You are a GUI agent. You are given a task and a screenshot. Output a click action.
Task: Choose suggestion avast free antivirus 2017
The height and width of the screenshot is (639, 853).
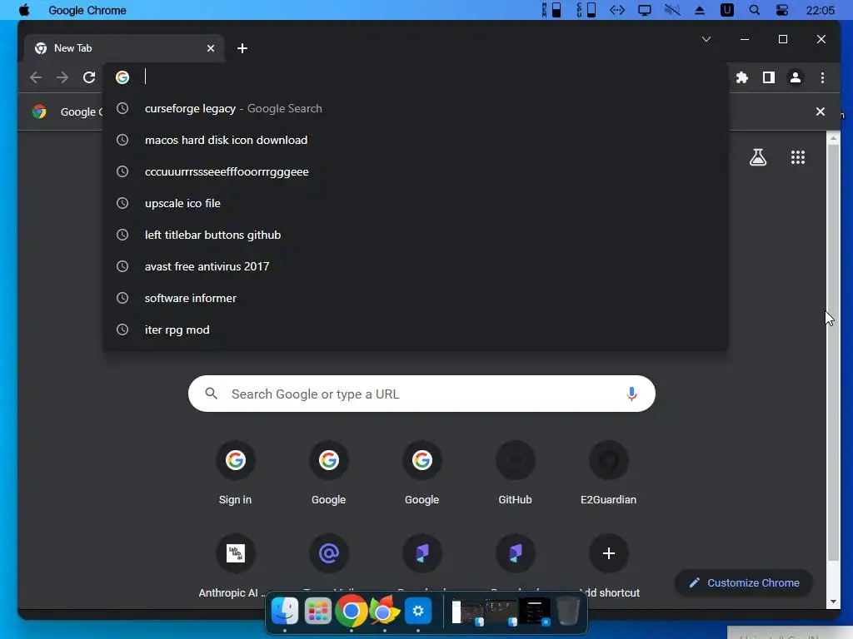click(x=415, y=266)
